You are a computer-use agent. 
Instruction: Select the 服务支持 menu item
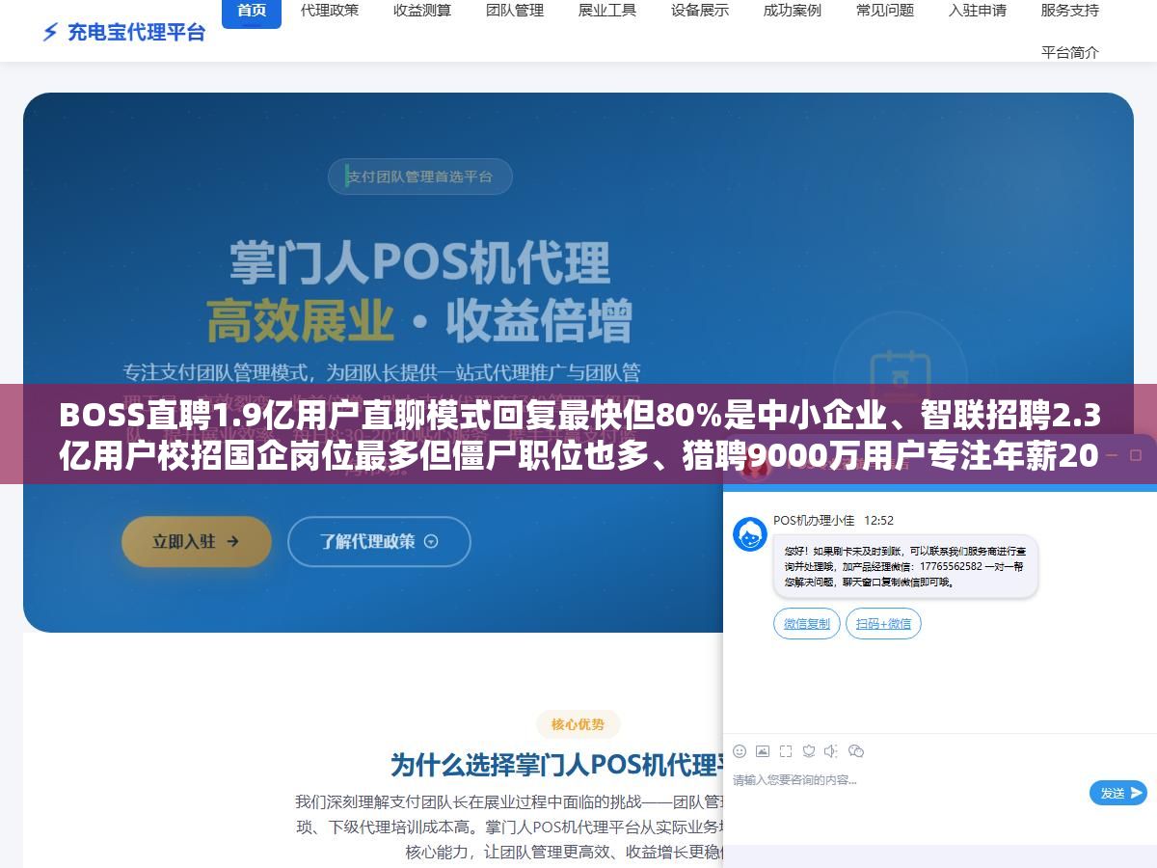coord(1070,11)
